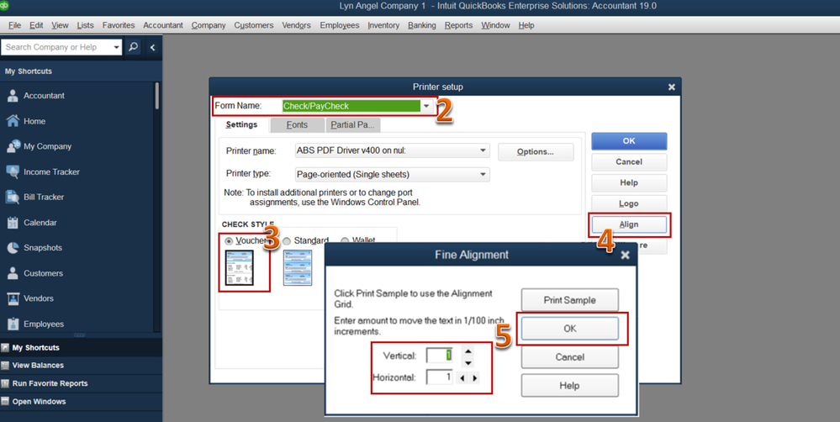Screen dimensions: 840x422
Task: Open the Inventory menu
Action: click(383, 25)
